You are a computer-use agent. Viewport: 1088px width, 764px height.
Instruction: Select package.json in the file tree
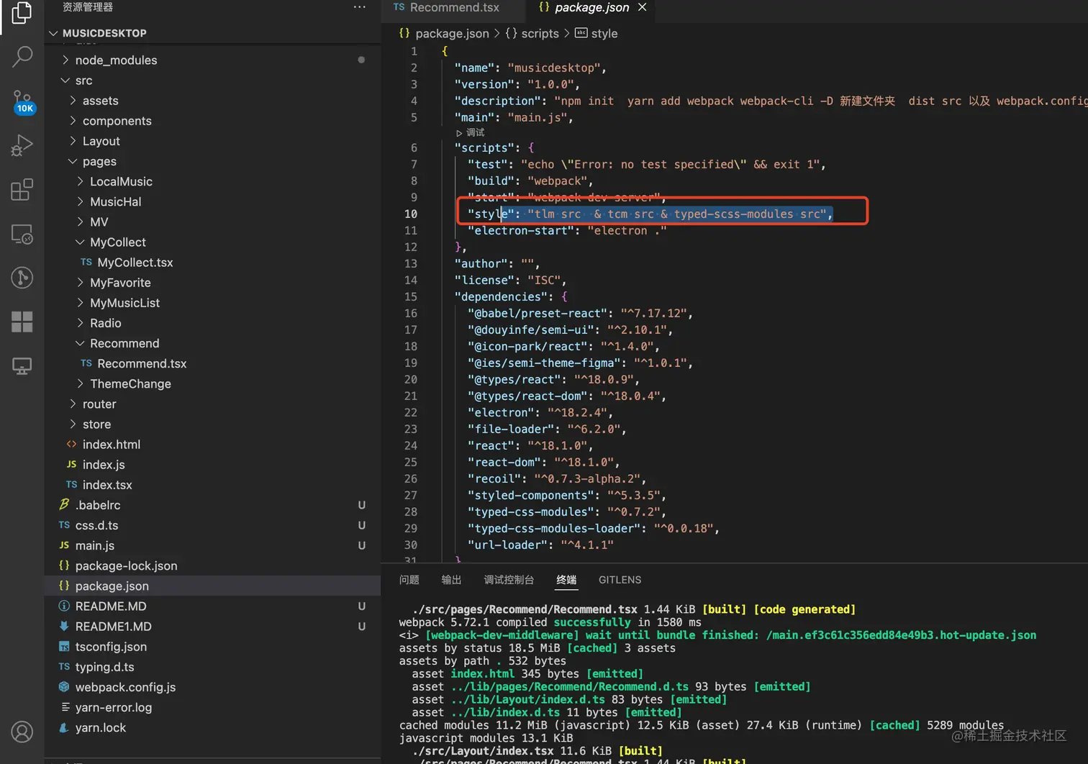212,586
